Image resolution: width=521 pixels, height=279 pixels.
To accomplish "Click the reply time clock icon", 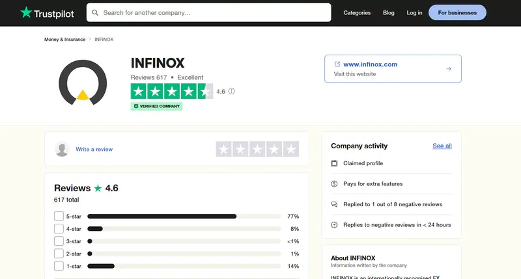I will click(334, 225).
